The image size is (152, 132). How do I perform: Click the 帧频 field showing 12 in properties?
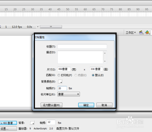51,122
